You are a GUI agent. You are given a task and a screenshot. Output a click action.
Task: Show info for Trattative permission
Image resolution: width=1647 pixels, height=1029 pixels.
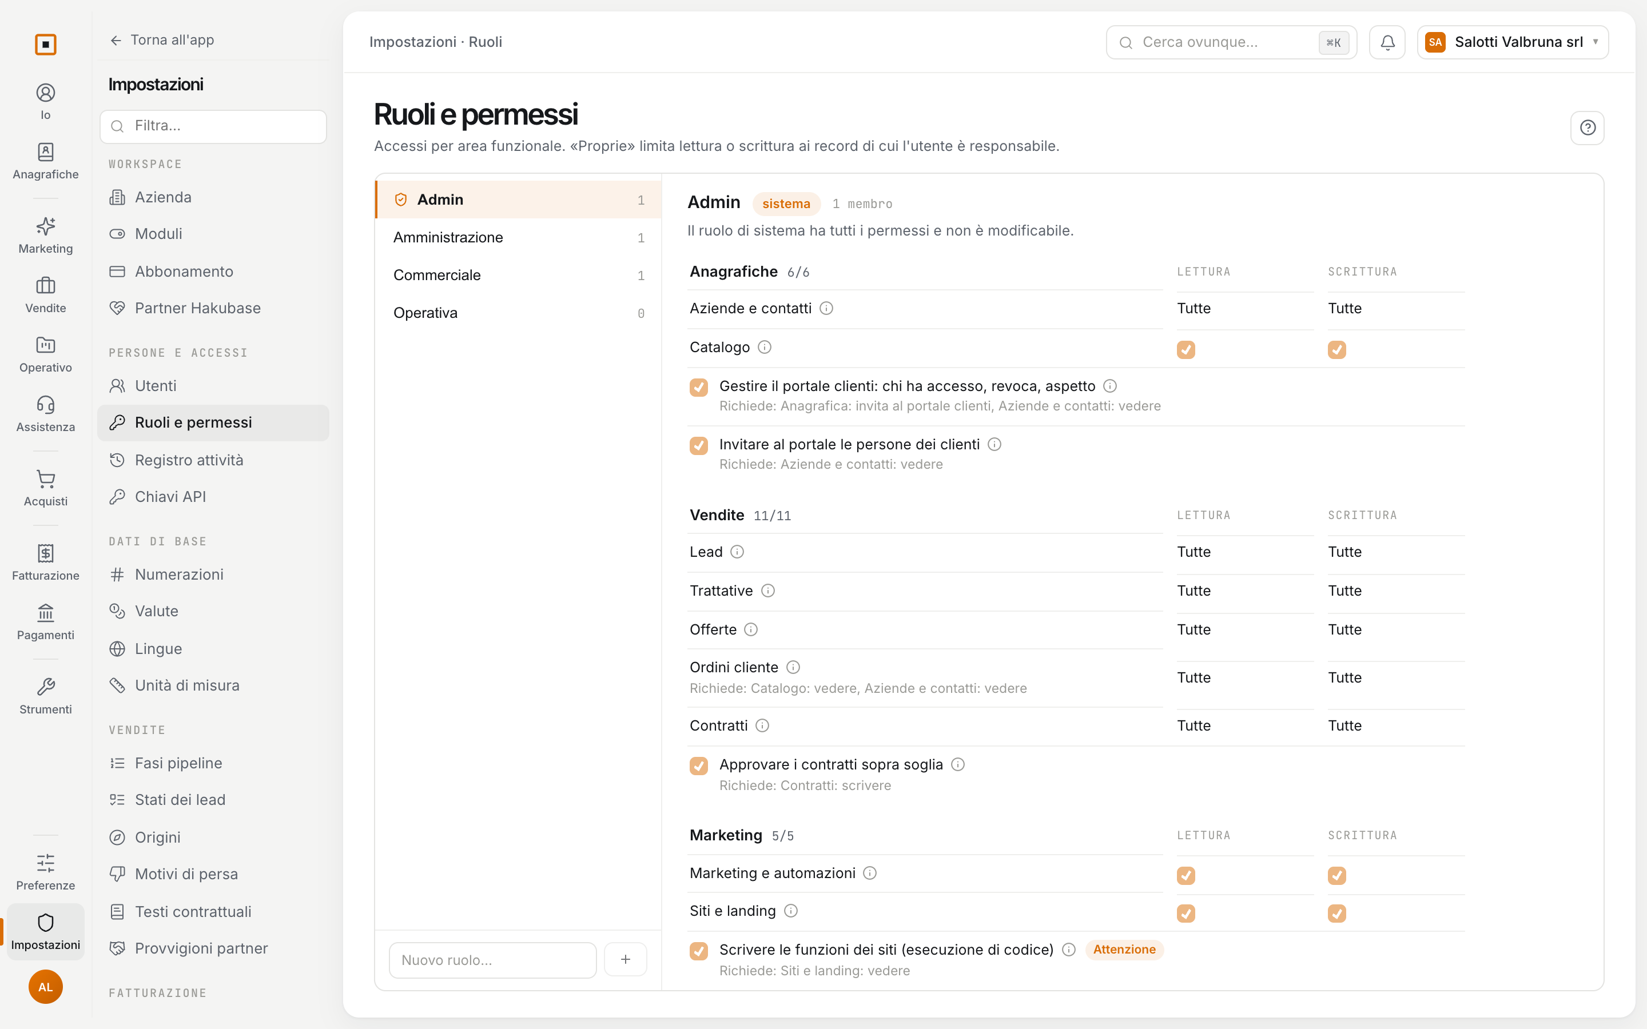click(x=767, y=591)
